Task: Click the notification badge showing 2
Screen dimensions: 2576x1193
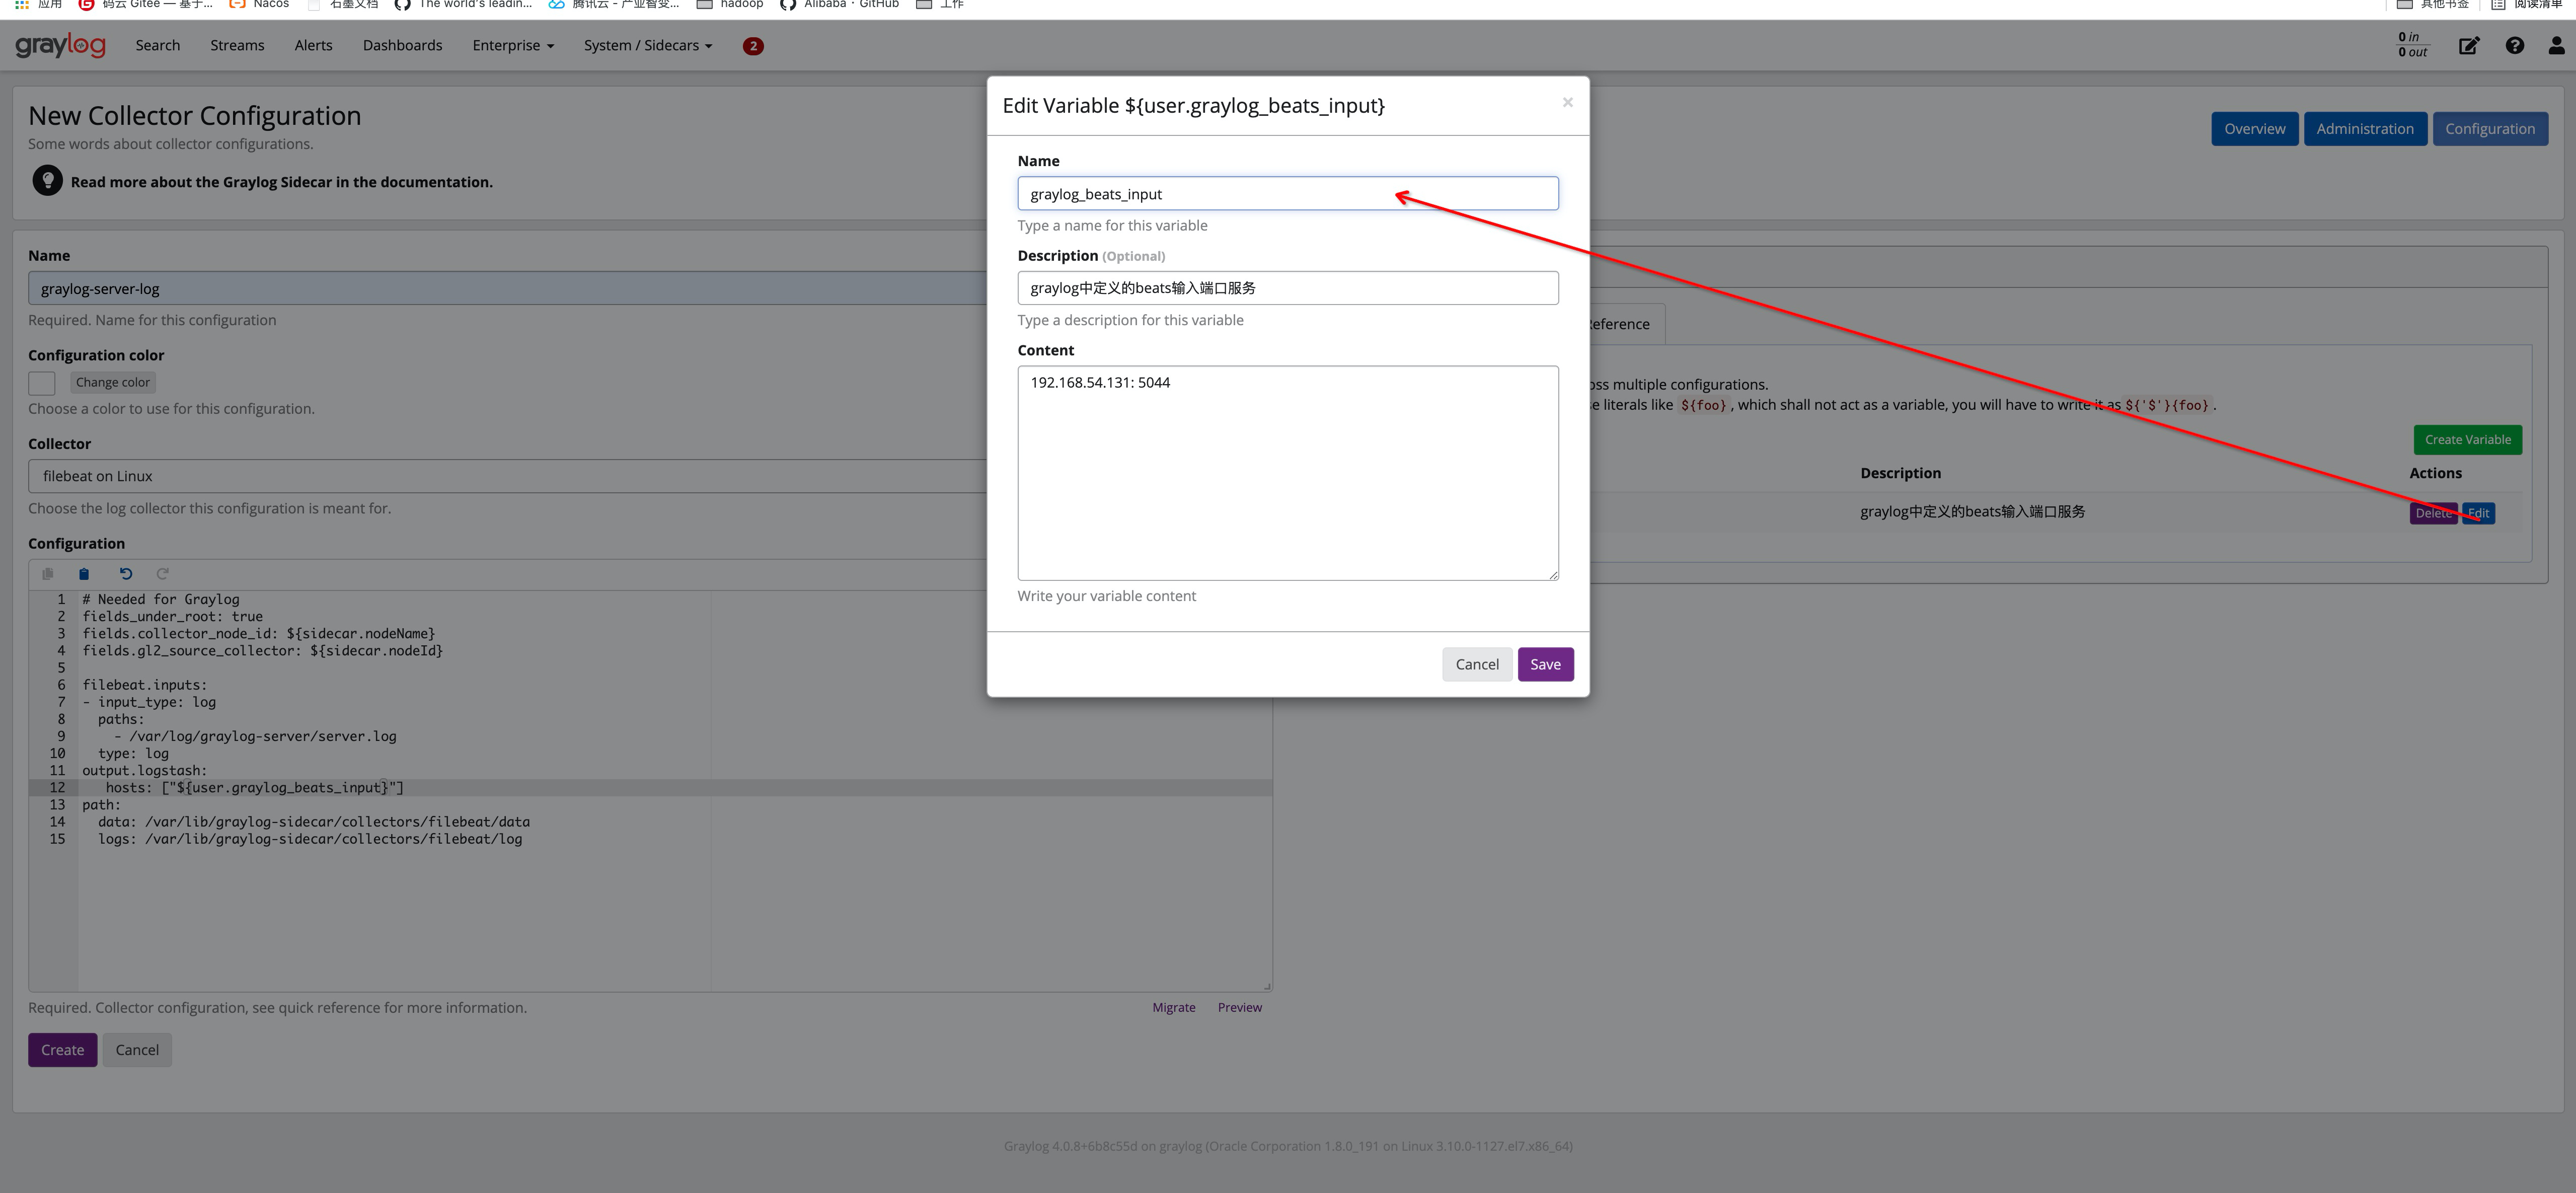Action: pos(753,45)
